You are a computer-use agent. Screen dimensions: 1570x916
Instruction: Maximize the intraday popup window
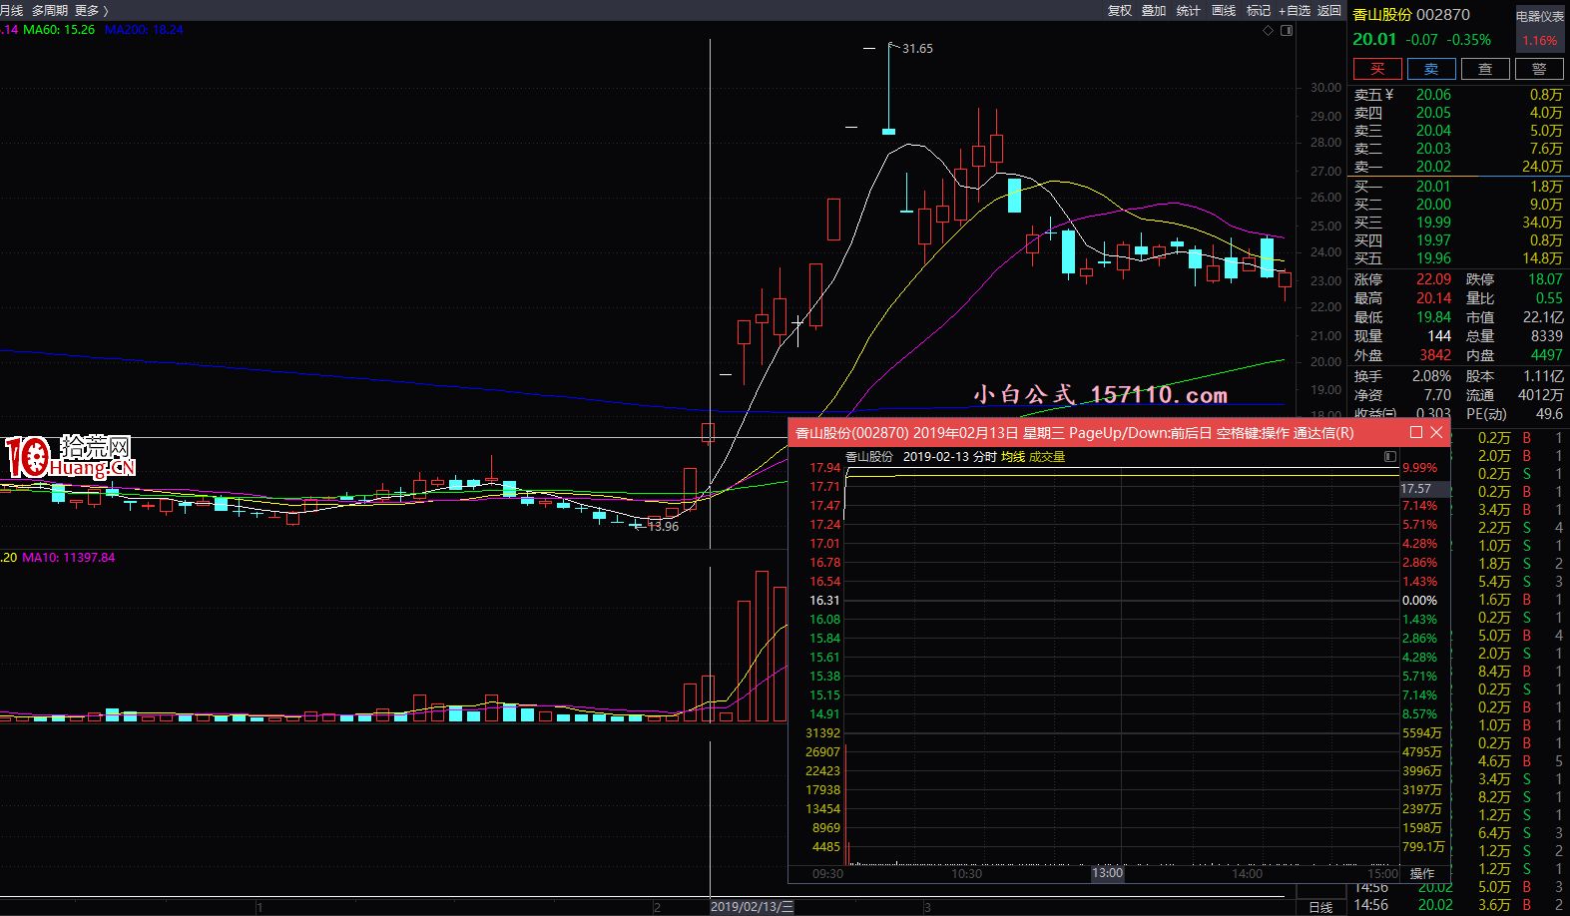coord(1415,432)
